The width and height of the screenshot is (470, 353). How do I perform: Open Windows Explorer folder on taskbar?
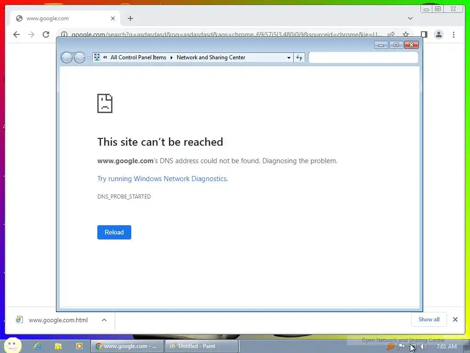coord(58,346)
